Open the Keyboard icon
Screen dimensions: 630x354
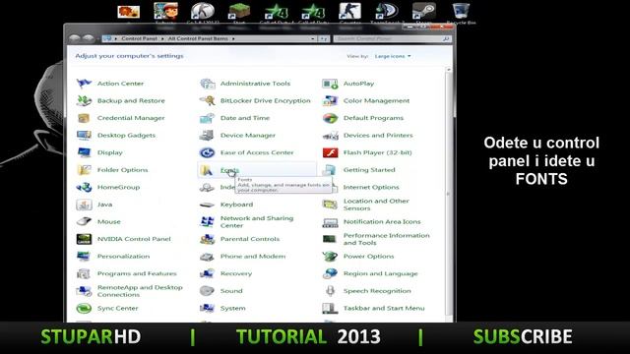tap(208, 205)
